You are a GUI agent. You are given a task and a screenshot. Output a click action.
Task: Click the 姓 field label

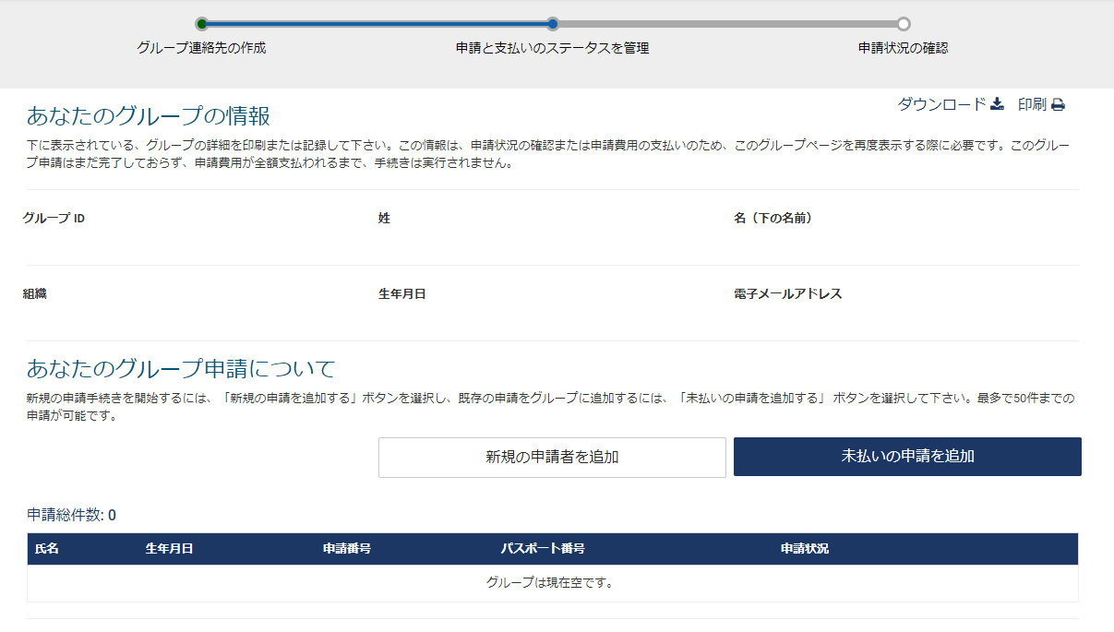tap(384, 219)
